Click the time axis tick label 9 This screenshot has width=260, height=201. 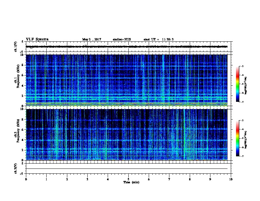coord(210,179)
